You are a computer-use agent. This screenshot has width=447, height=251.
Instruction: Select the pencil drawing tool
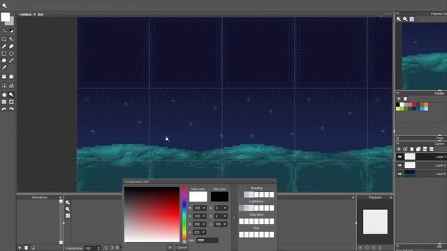[4, 47]
